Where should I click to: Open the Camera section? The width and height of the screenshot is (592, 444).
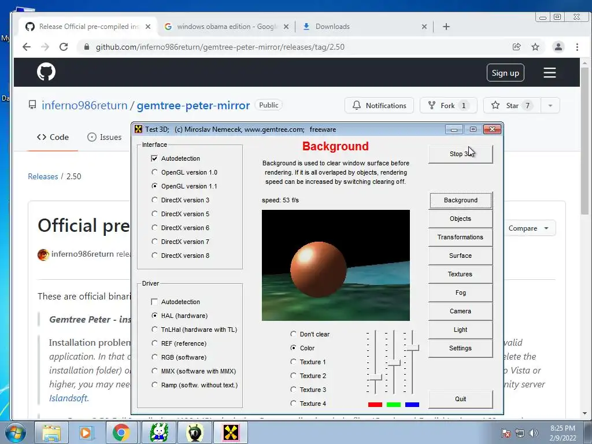[460, 311]
